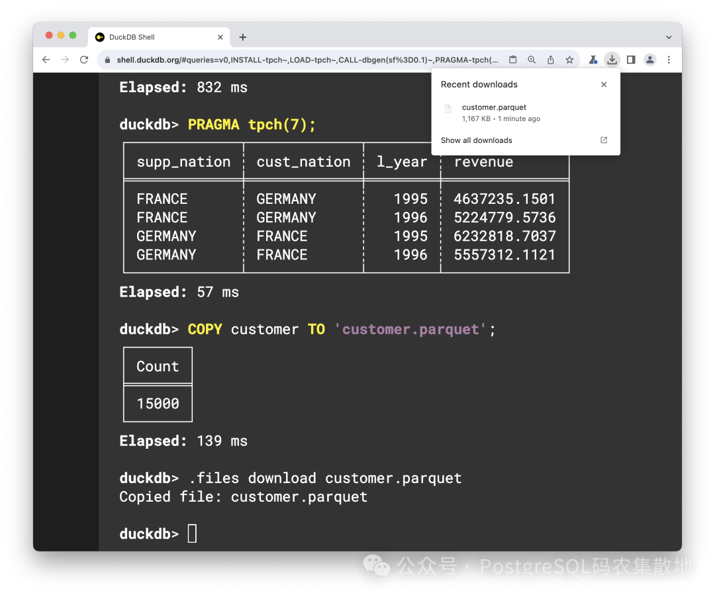Click Show all downloads
The height and width of the screenshot is (595, 715).
point(476,140)
